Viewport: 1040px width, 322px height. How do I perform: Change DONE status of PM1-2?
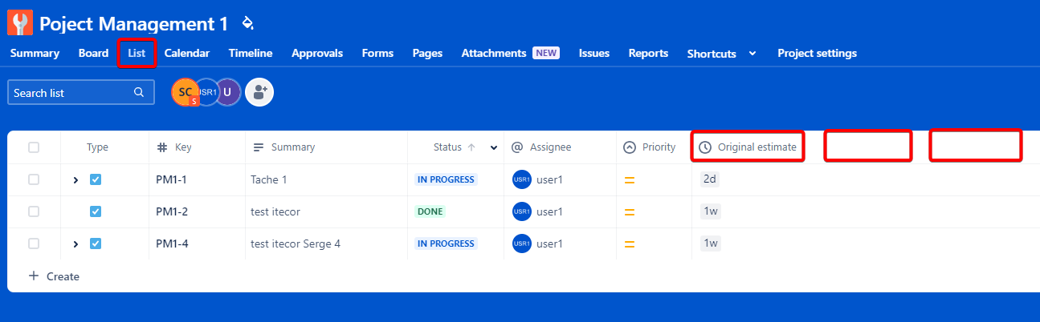430,211
